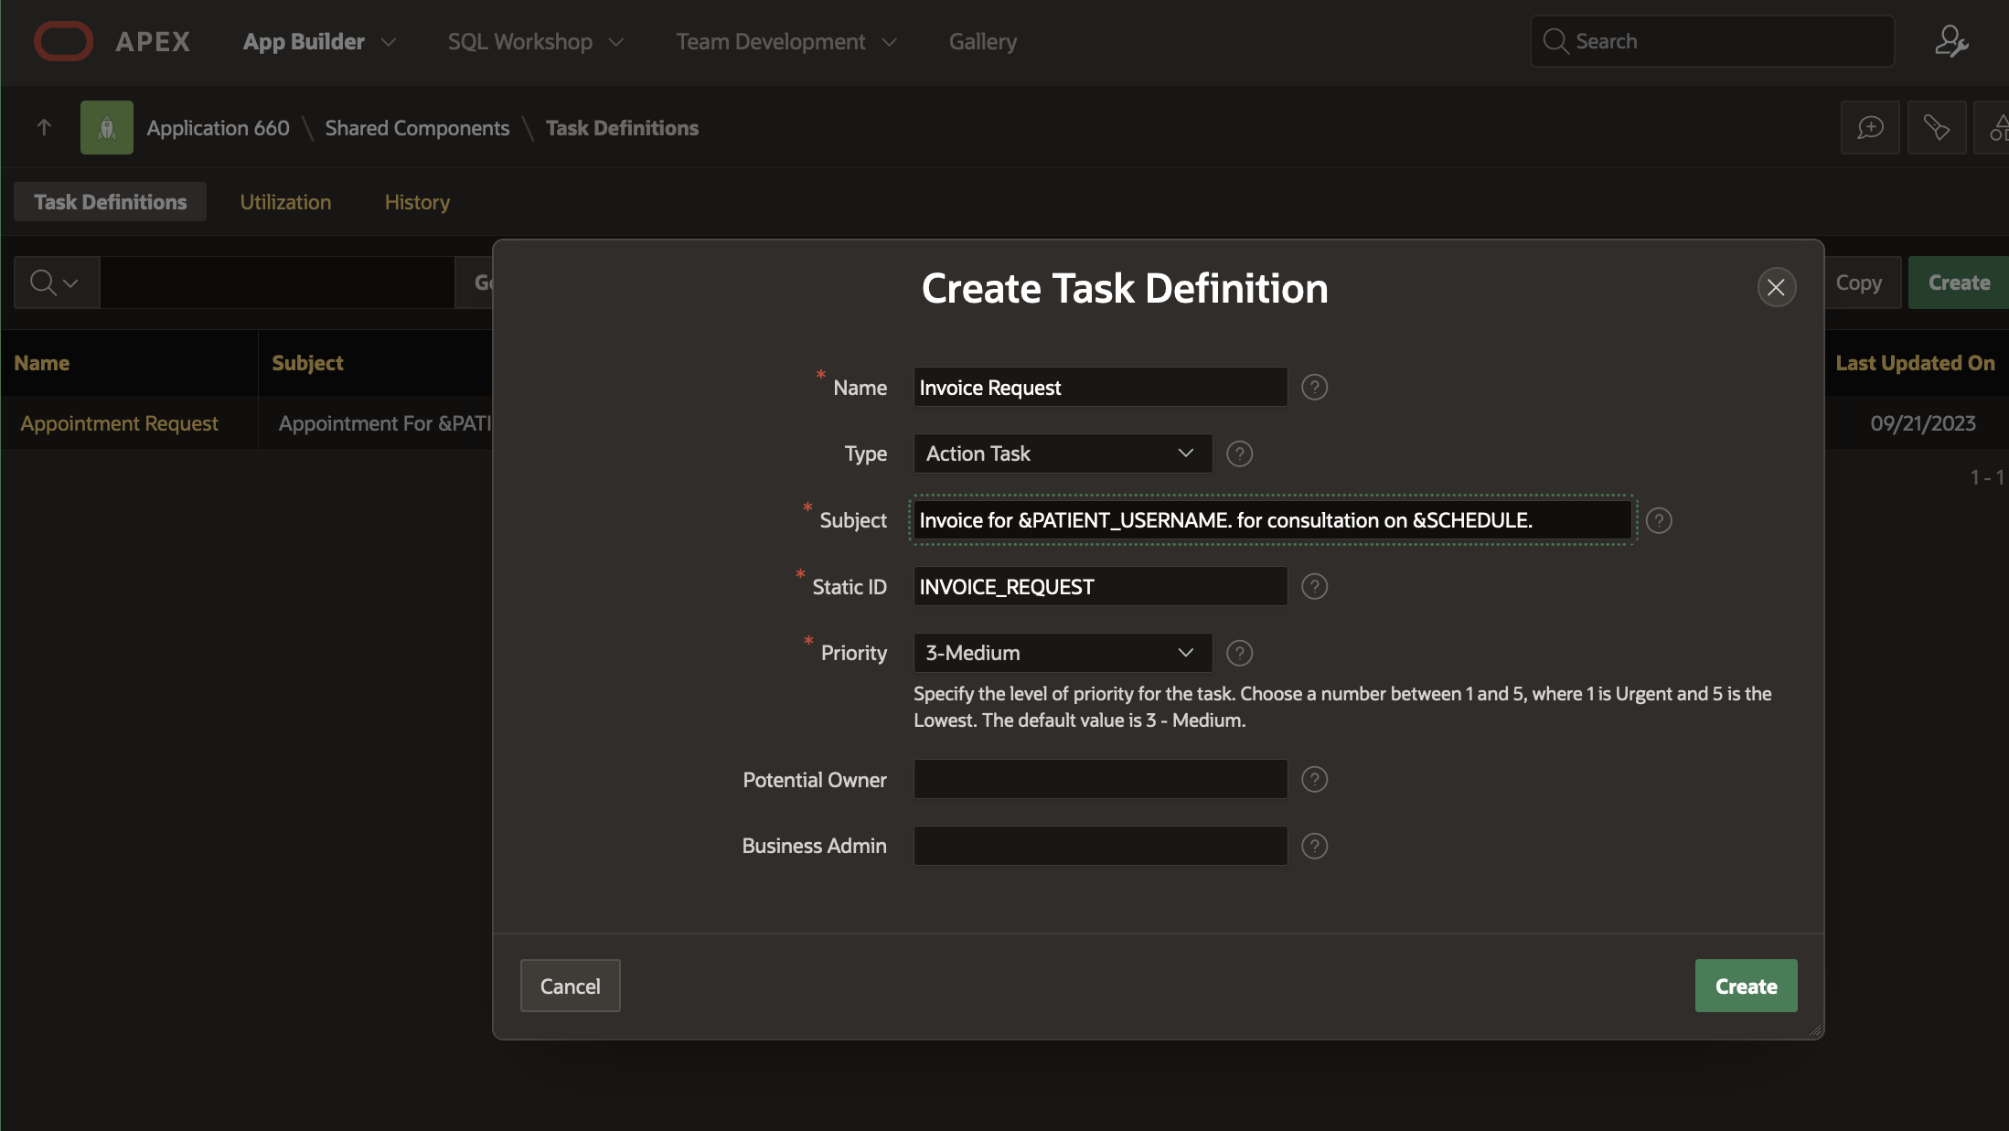The height and width of the screenshot is (1131, 2009).
Task: Click into the Potential Owner input field
Action: pyautogui.click(x=1099, y=779)
